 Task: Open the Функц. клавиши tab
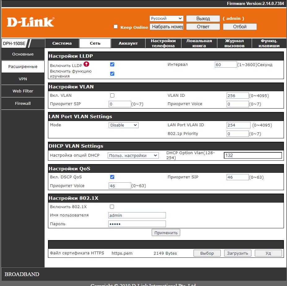(269, 43)
